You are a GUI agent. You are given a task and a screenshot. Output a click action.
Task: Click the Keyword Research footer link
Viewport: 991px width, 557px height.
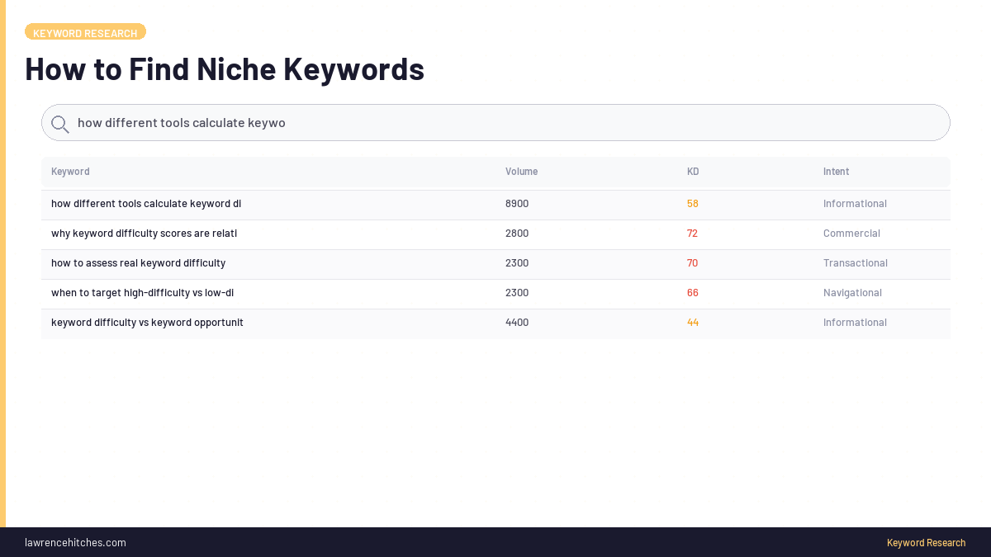point(926,542)
